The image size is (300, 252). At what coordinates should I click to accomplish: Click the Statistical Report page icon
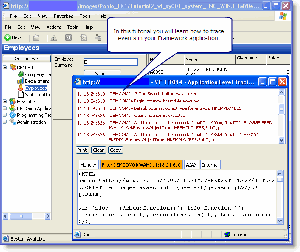[x=21, y=94]
